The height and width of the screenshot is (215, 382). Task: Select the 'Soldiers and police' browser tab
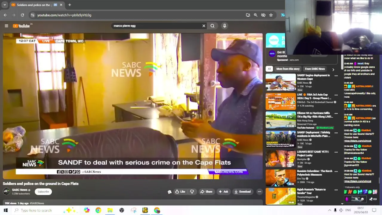(x=36, y=5)
